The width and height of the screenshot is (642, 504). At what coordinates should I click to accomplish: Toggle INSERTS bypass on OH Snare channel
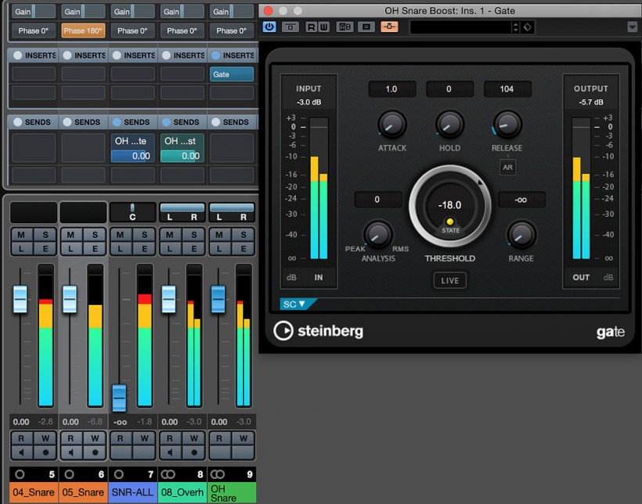coord(216,56)
